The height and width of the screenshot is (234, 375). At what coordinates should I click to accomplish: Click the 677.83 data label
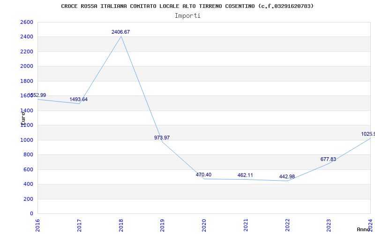328,159
